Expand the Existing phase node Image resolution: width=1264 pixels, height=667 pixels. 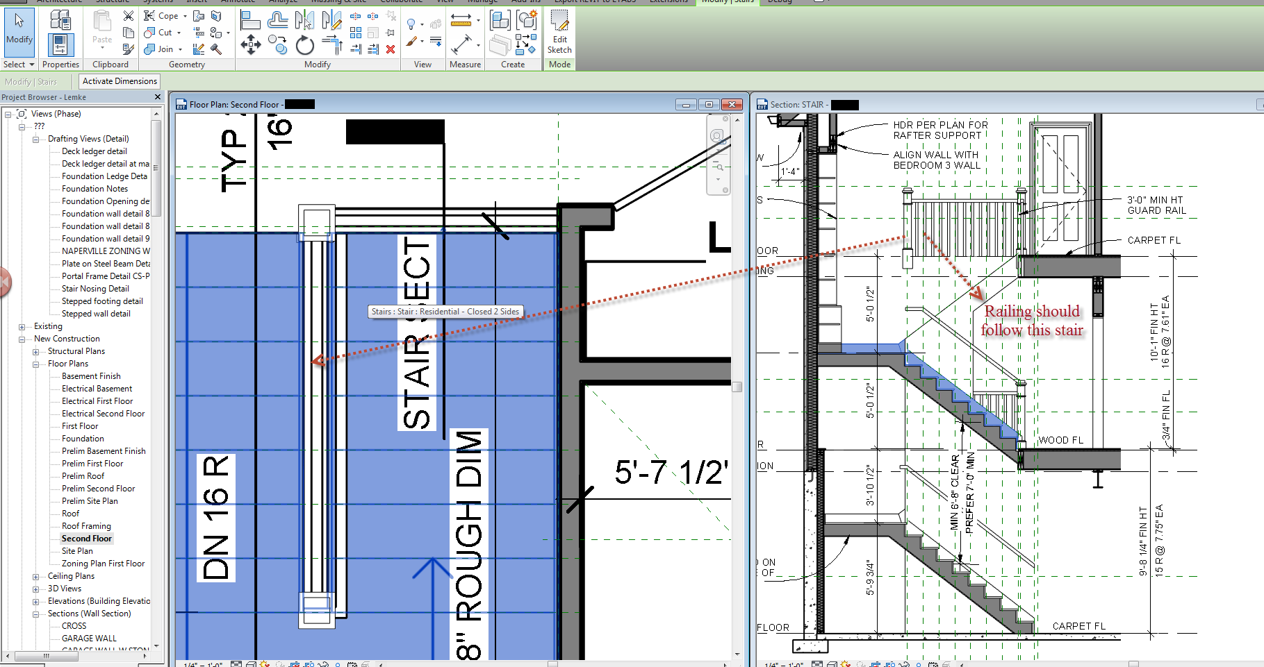[x=22, y=326]
